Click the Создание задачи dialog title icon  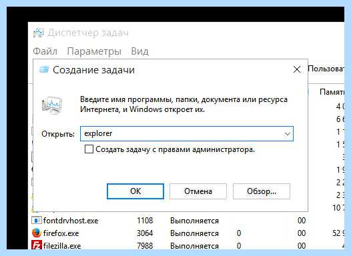(44, 69)
